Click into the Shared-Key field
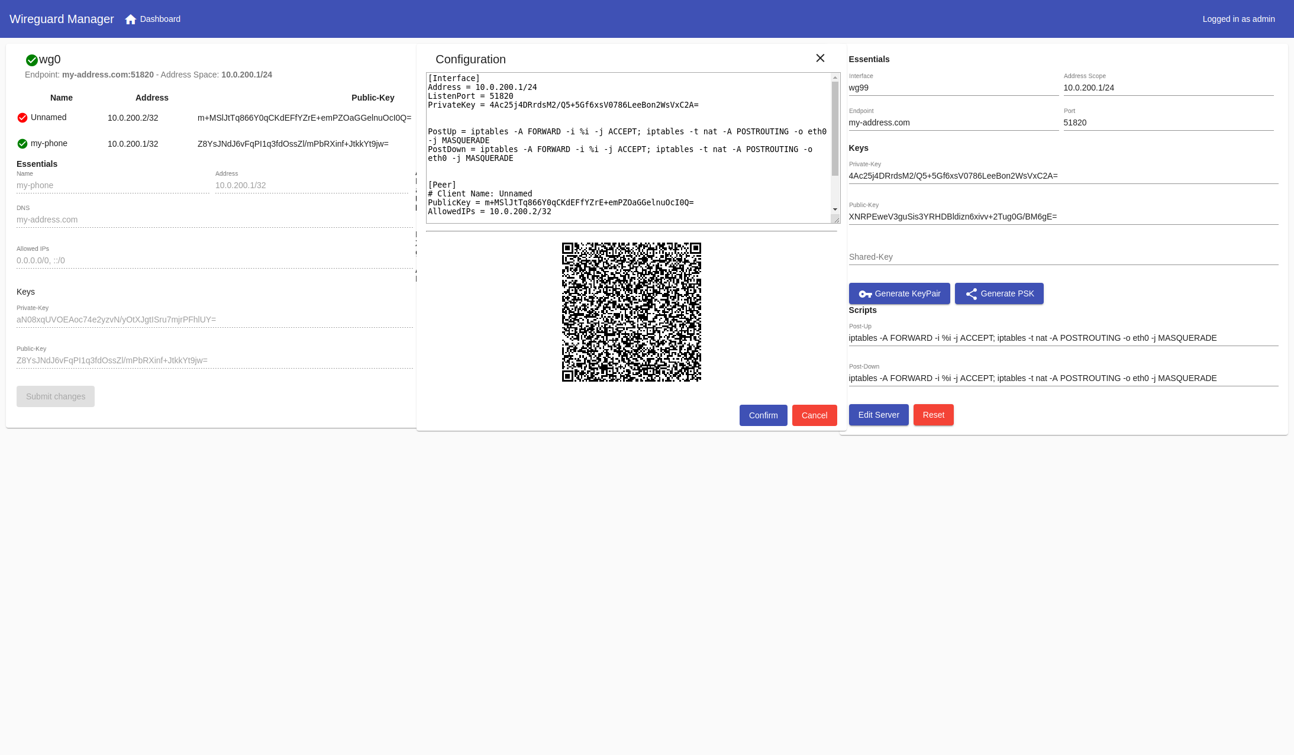The image size is (1294, 755). pos(1063,257)
